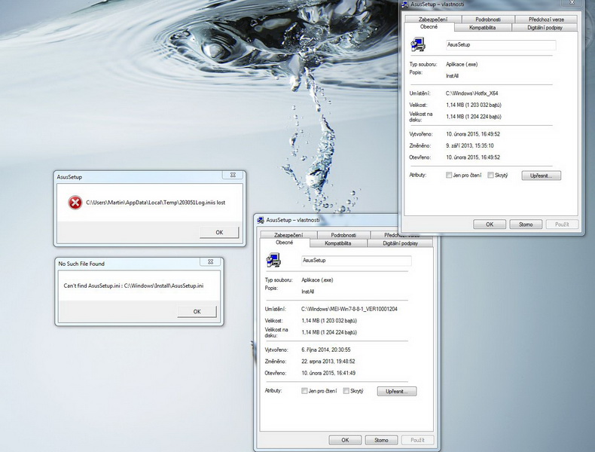595x452 pixels.
Task: Click the title bar icon of the upper properties window
Action: (x=405, y=5)
